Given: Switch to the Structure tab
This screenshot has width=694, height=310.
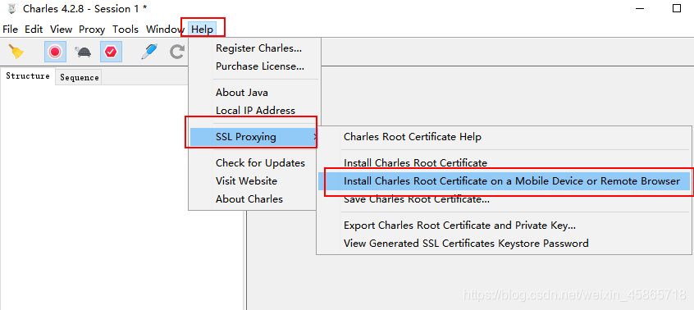Looking at the screenshot, I should [x=28, y=76].
